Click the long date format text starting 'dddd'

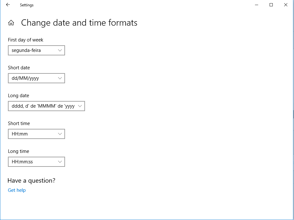pos(43,106)
